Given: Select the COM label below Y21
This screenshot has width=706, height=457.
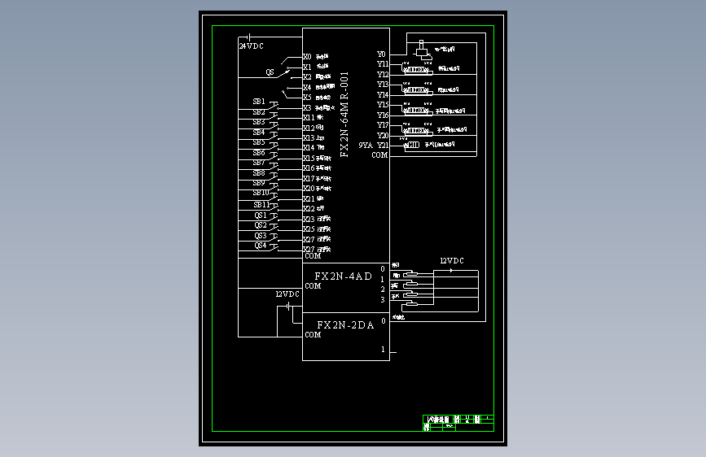Looking at the screenshot, I should (379, 155).
